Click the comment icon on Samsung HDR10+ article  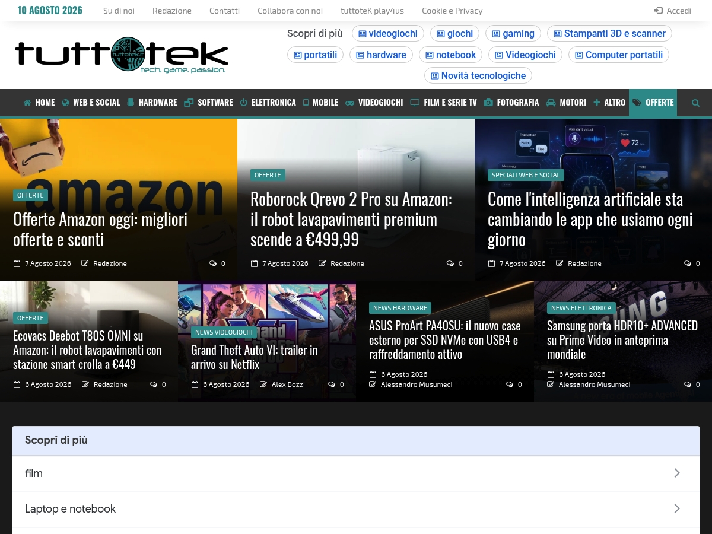pos(688,384)
